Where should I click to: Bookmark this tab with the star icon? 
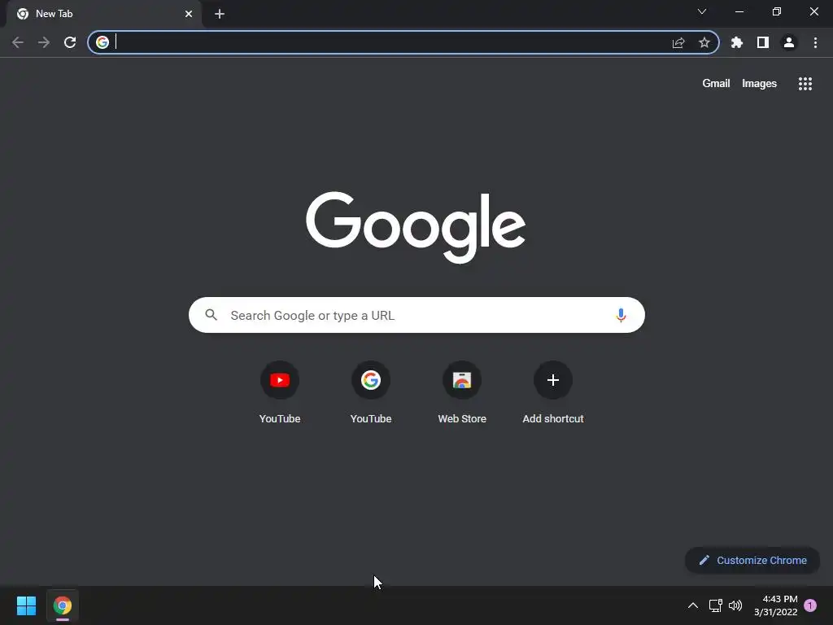(x=704, y=42)
